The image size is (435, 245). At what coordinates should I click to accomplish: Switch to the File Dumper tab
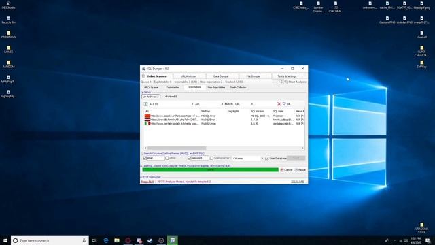point(254,76)
